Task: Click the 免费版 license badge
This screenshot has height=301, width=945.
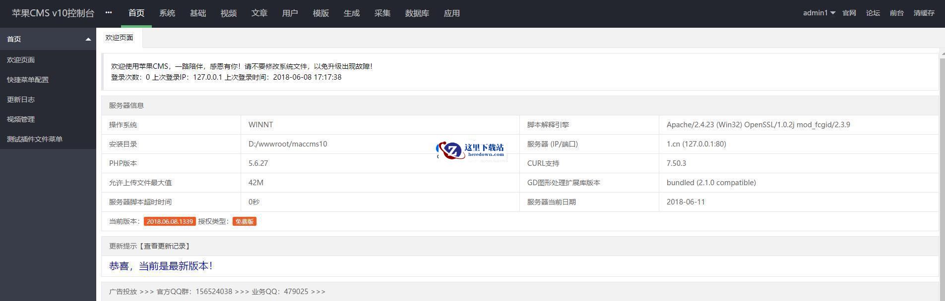Action: (245, 221)
